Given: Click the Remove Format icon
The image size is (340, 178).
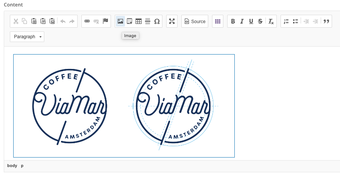Looking at the screenshot, I should (x=271, y=21).
